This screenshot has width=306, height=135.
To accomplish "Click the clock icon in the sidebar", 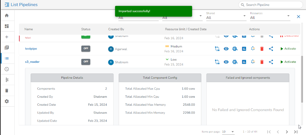I will point(7,69).
